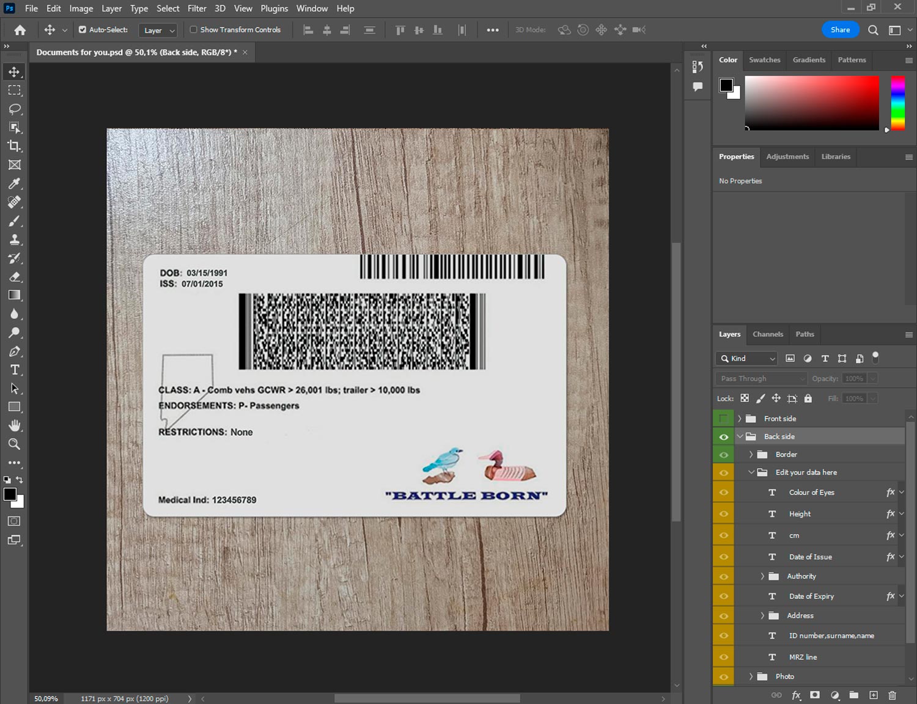Expand the Front side layer group
Viewport: 917px width, 704px height.
click(x=739, y=419)
